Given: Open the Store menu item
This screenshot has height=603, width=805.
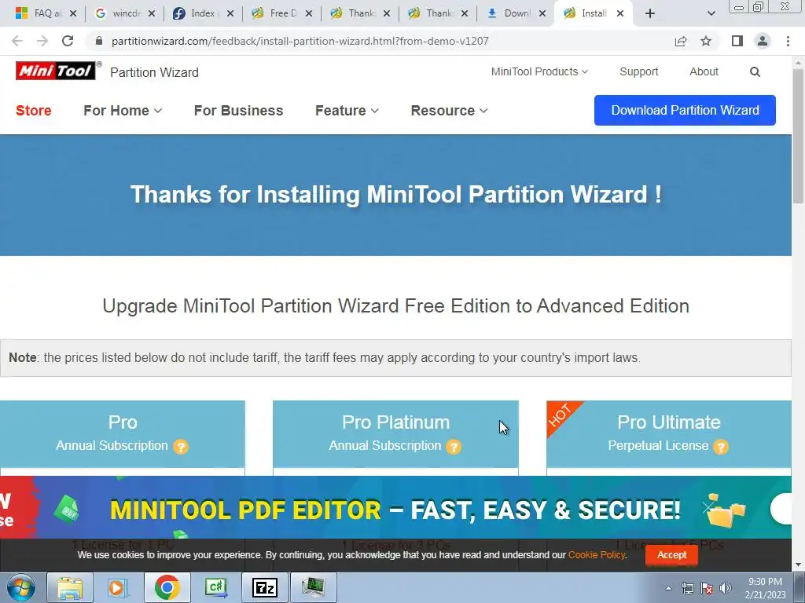Looking at the screenshot, I should point(33,110).
